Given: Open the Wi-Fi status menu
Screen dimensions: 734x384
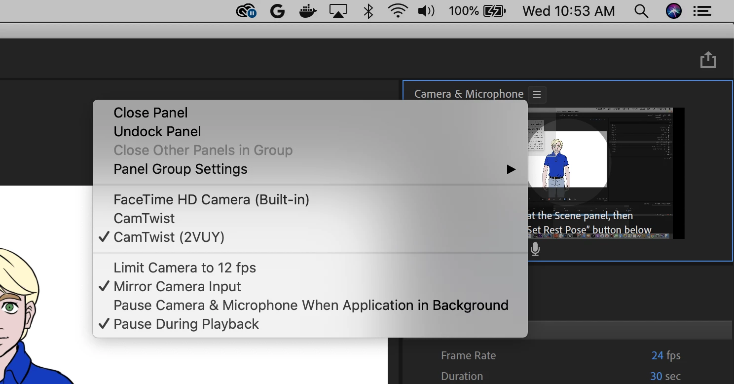Looking at the screenshot, I should pyautogui.click(x=398, y=11).
